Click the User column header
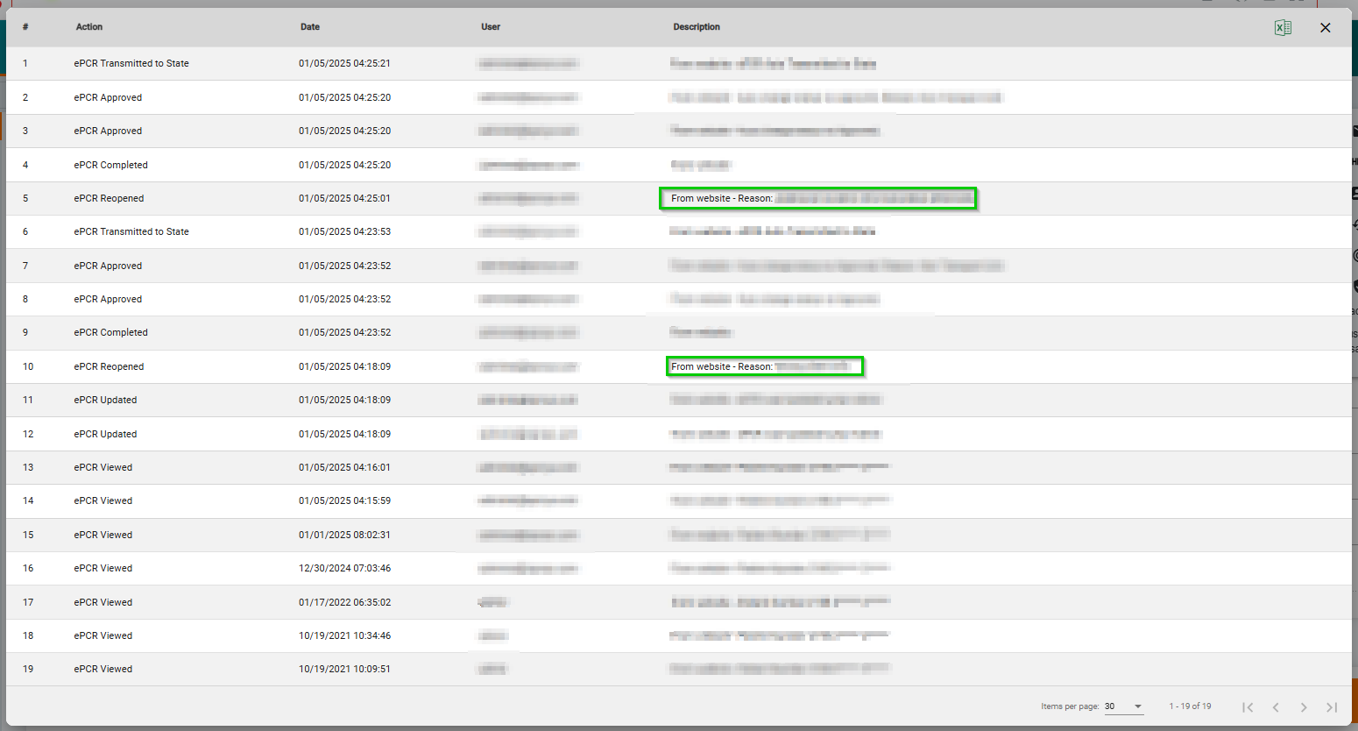Viewport: 1358px width, 731px height. 491,26
